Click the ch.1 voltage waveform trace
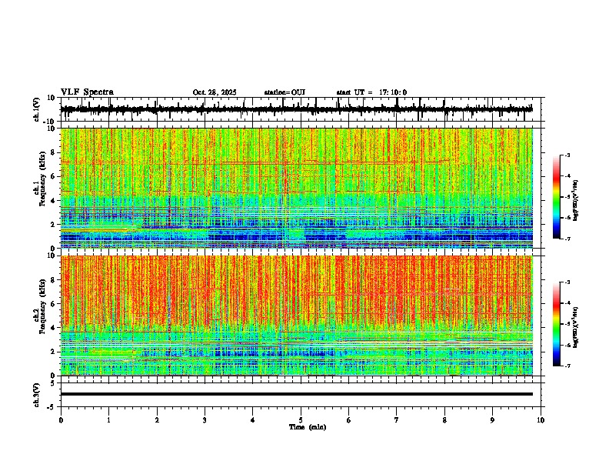Screen dimensions: 609x471 coord(296,109)
